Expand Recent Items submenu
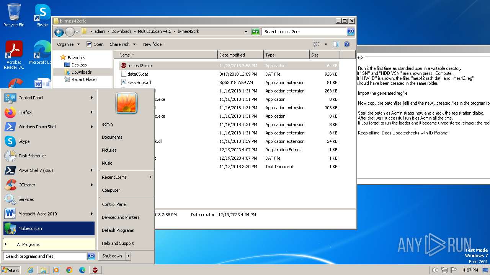 pyautogui.click(x=126, y=177)
